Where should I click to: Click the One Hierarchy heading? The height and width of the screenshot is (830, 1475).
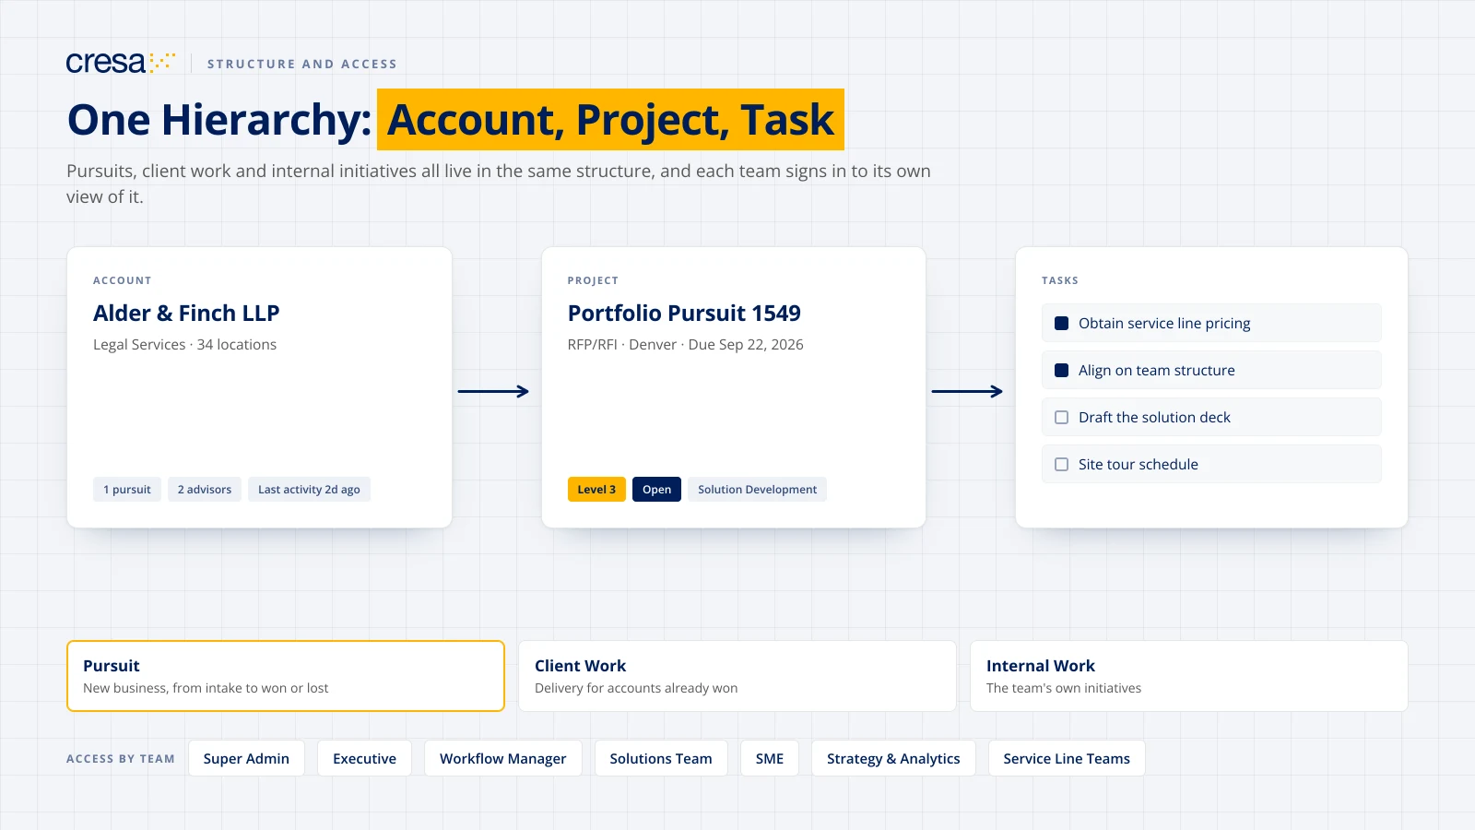tap(219, 120)
